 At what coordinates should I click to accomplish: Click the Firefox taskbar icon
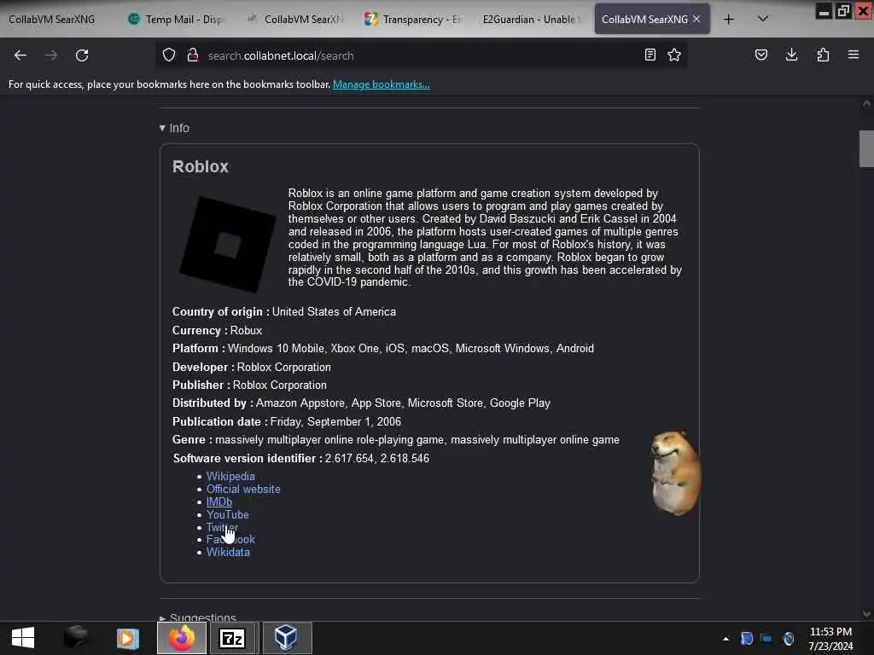[x=182, y=638]
